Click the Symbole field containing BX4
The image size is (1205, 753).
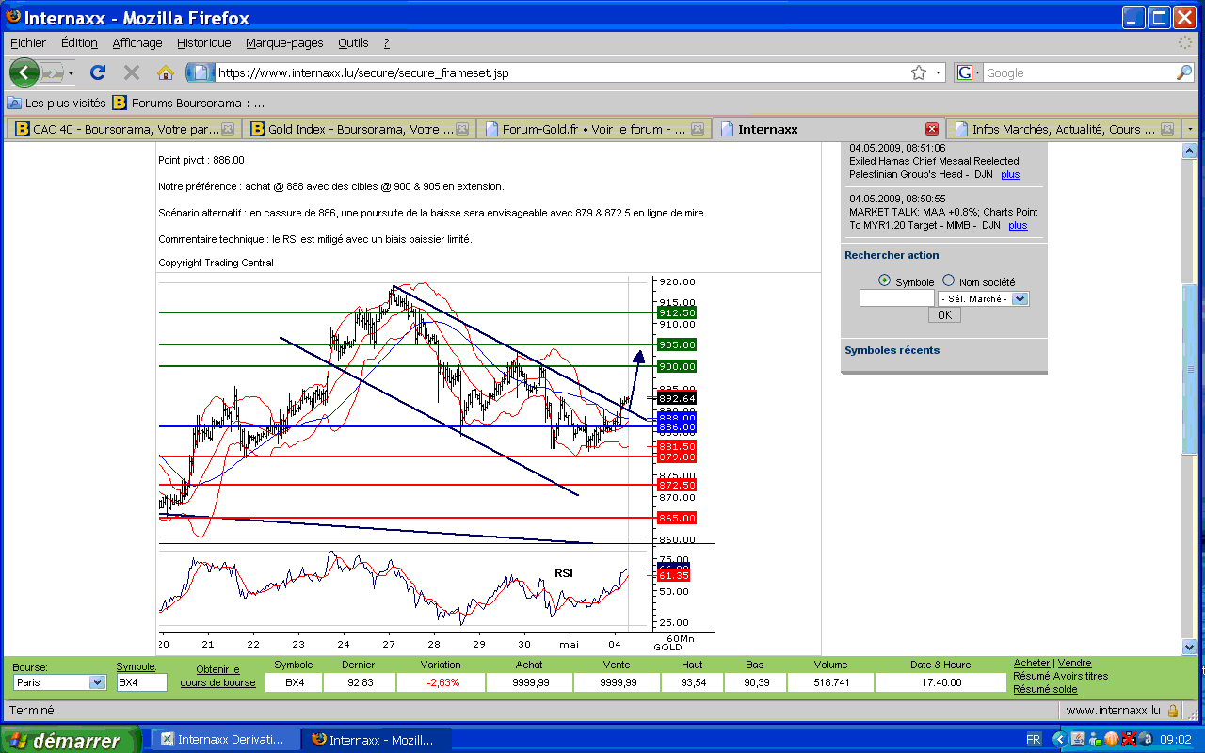coord(142,682)
